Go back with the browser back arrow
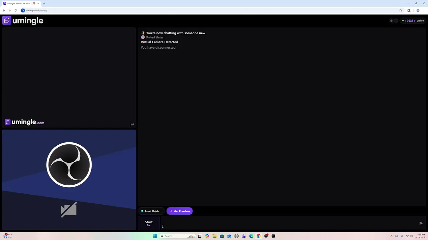 [x=4, y=10]
